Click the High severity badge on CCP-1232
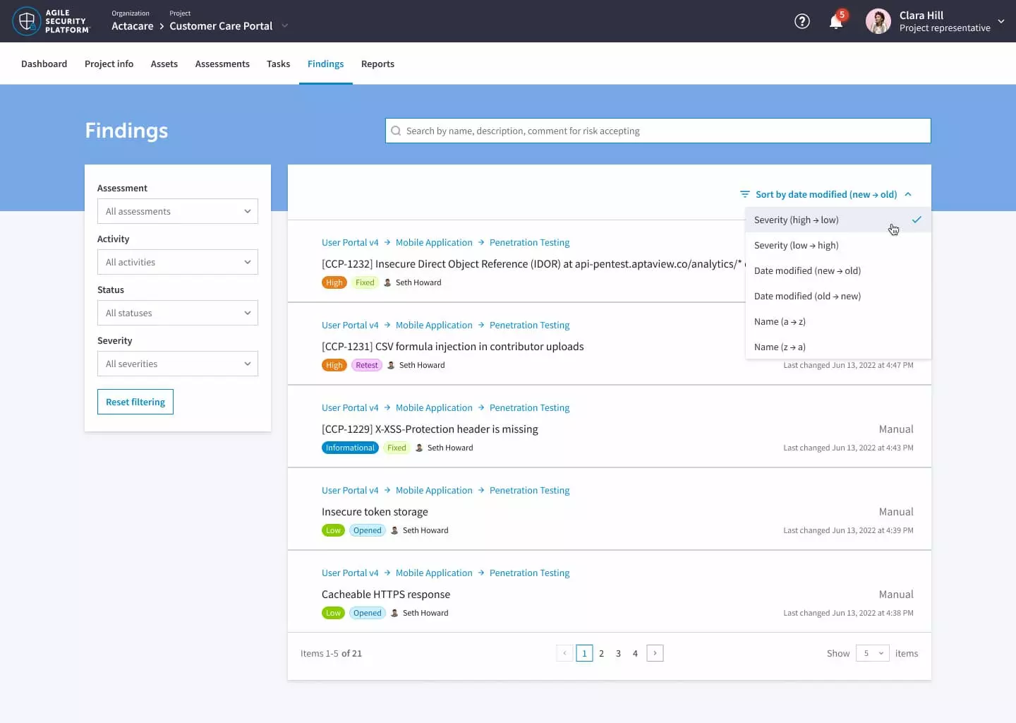The image size is (1016, 723). 334,282
